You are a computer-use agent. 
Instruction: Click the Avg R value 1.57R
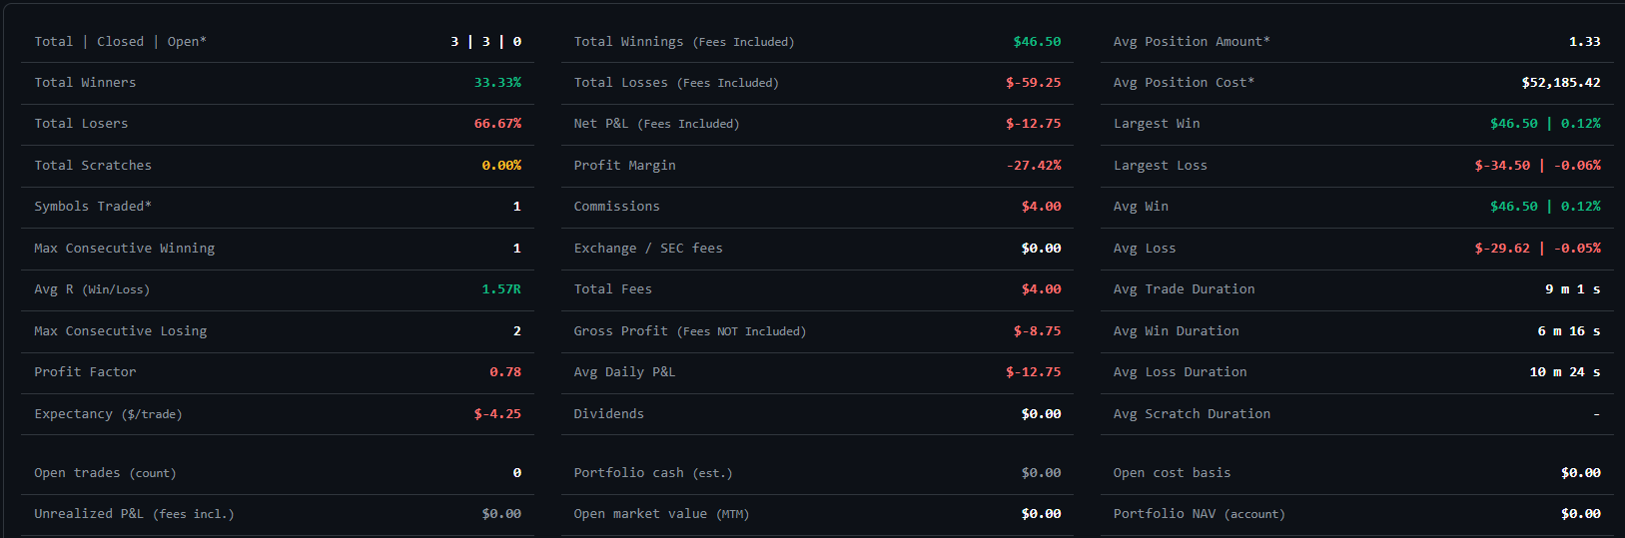[x=501, y=289]
